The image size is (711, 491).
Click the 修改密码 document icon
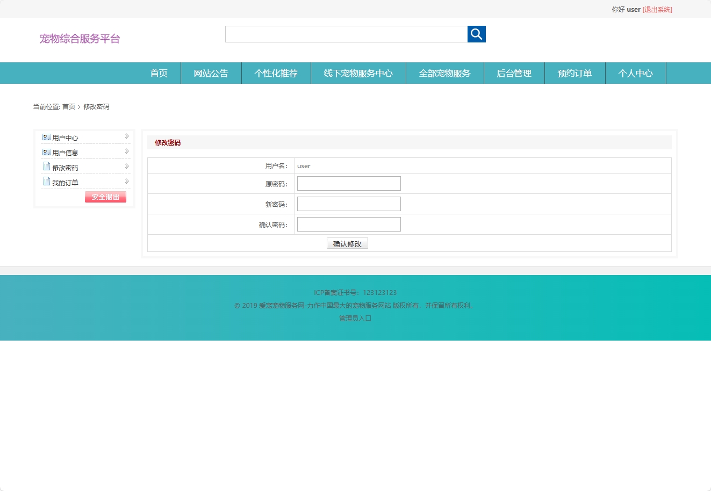coord(47,167)
